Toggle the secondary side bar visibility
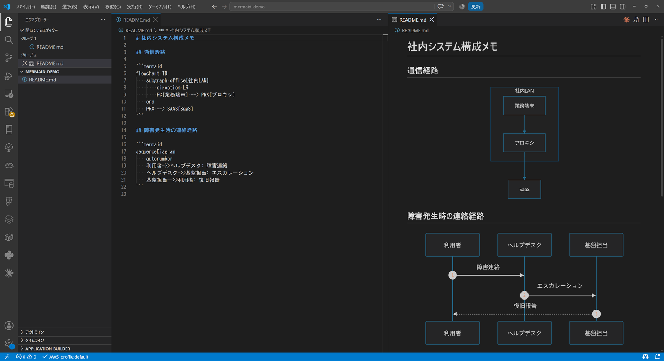This screenshot has height=361, width=664. 623,7
